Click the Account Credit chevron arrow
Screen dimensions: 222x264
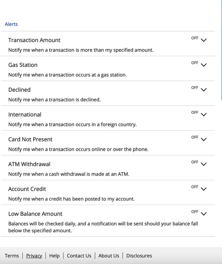(204, 189)
